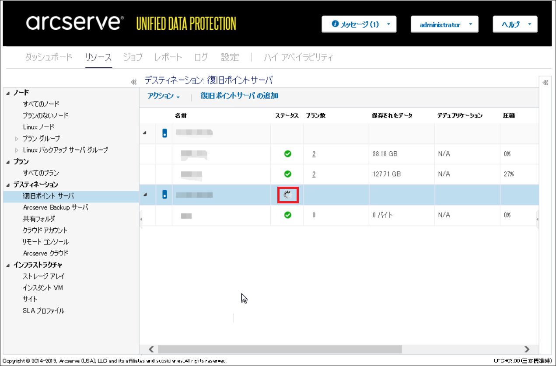Open the メッセージ (1) dropdown
Screen dimensions: 556x366
[x=359, y=24]
